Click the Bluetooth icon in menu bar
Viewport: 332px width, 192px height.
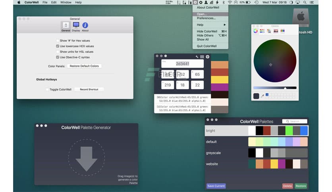click(x=224, y=2)
